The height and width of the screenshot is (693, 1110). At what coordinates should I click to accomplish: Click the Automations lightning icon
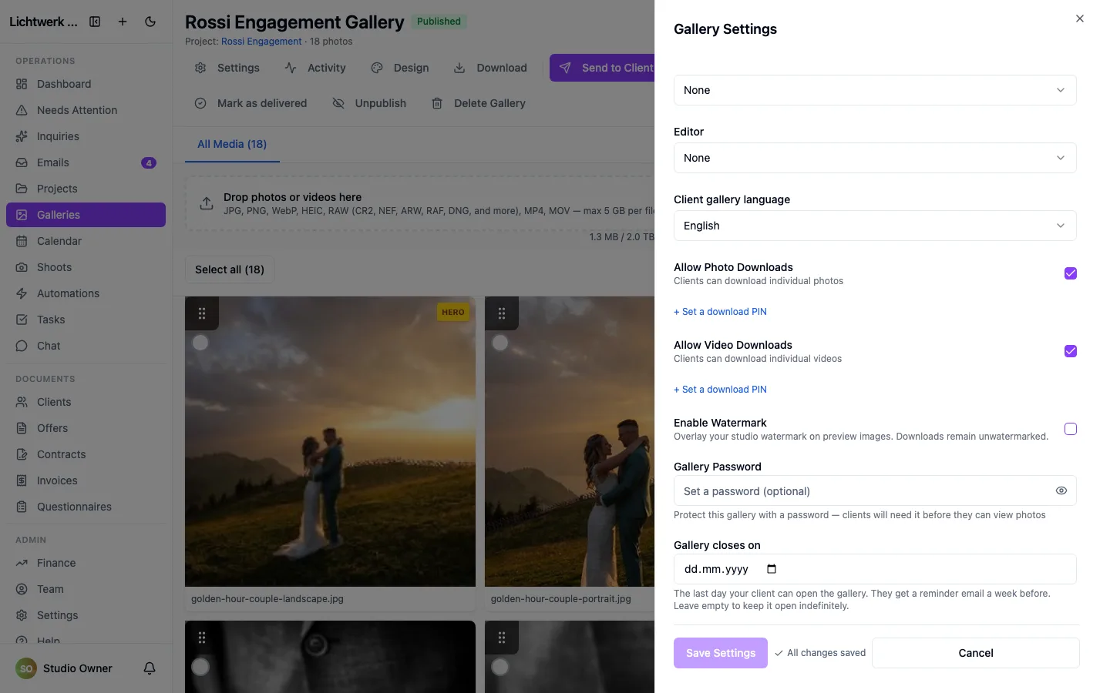pos(22,293)
